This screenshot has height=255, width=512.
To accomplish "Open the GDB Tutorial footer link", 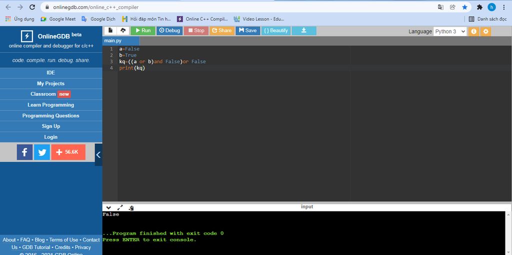I will 36,247.
